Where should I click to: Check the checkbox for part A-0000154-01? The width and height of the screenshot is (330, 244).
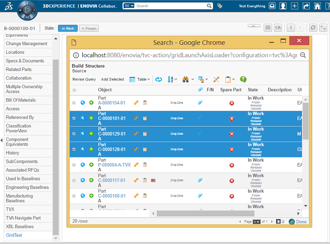point(74,103)
